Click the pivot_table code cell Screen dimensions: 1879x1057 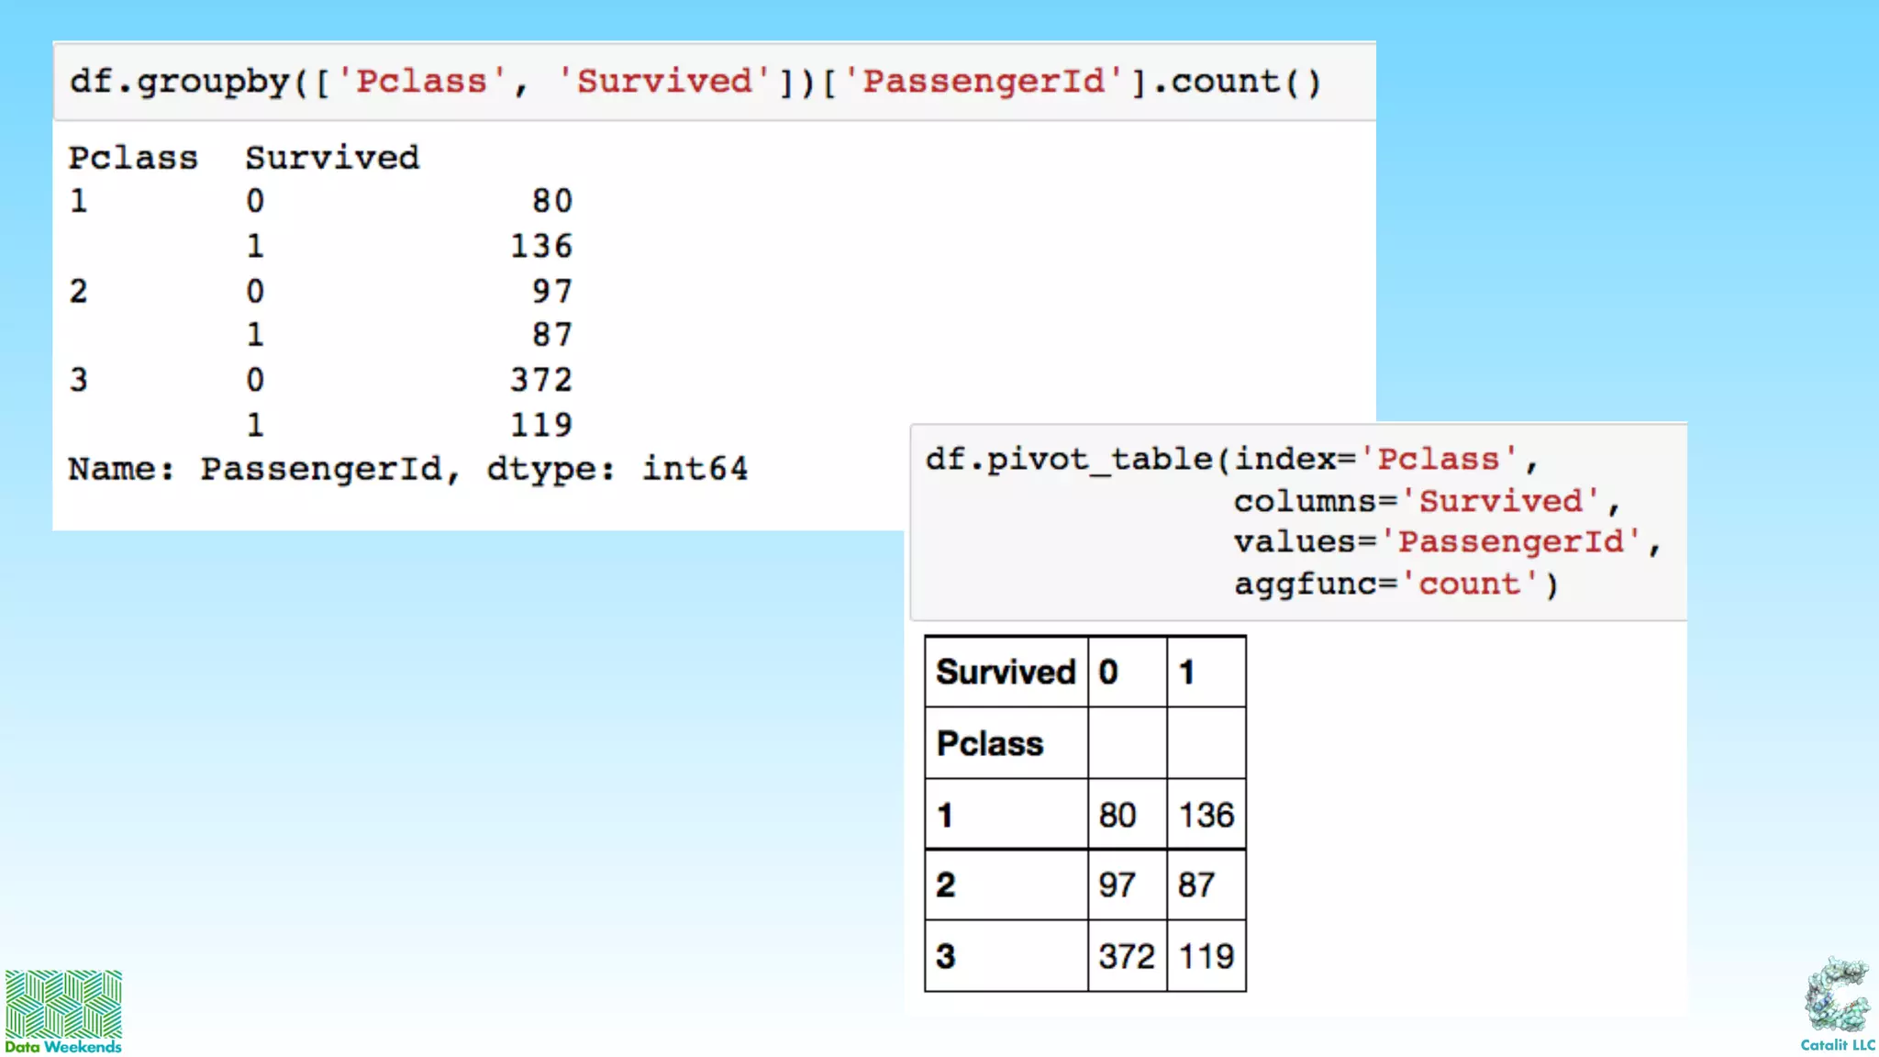(x=1297, y=521)
